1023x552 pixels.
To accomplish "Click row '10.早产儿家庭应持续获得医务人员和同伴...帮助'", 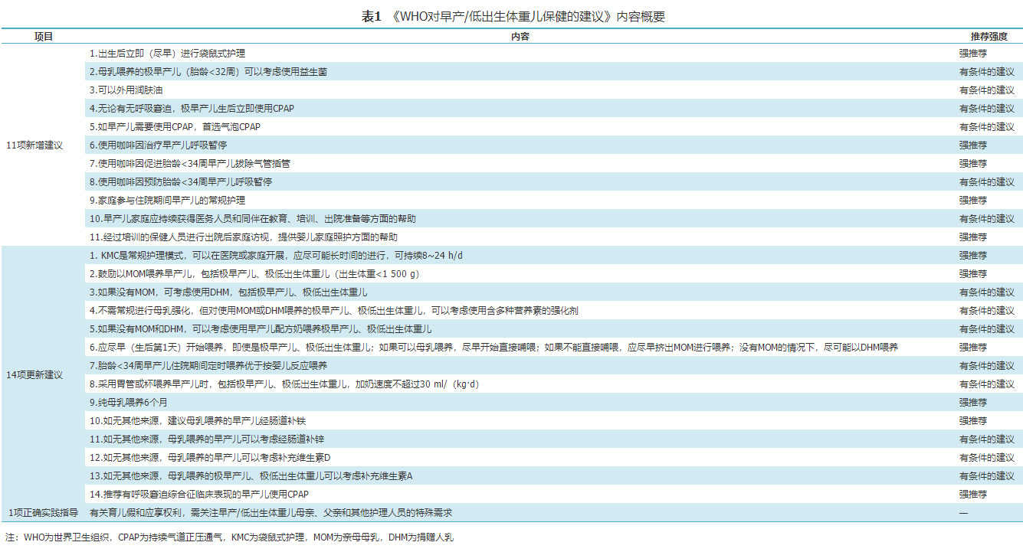I will (x=253, y=219).
